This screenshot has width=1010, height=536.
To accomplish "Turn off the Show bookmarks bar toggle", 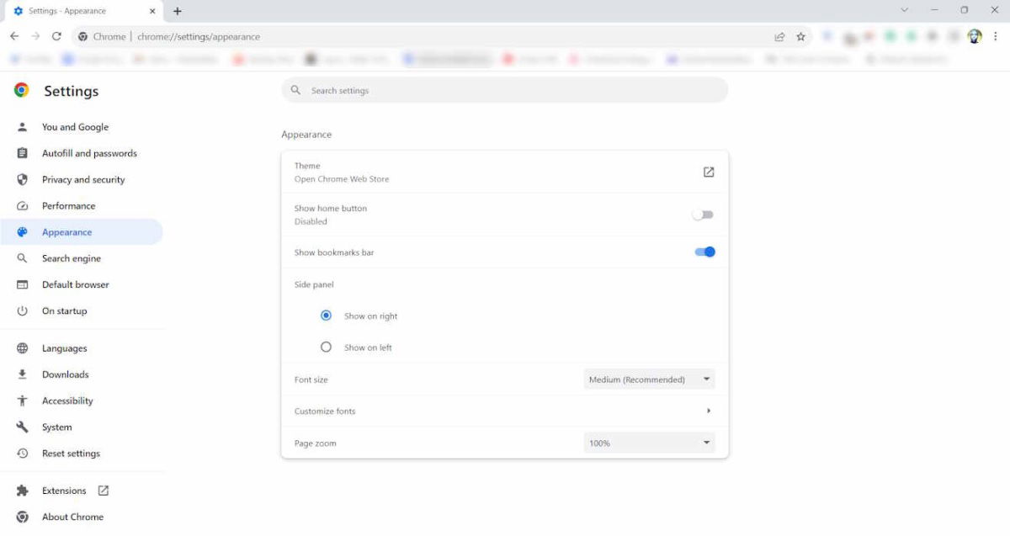I will [x=704, y=252].
